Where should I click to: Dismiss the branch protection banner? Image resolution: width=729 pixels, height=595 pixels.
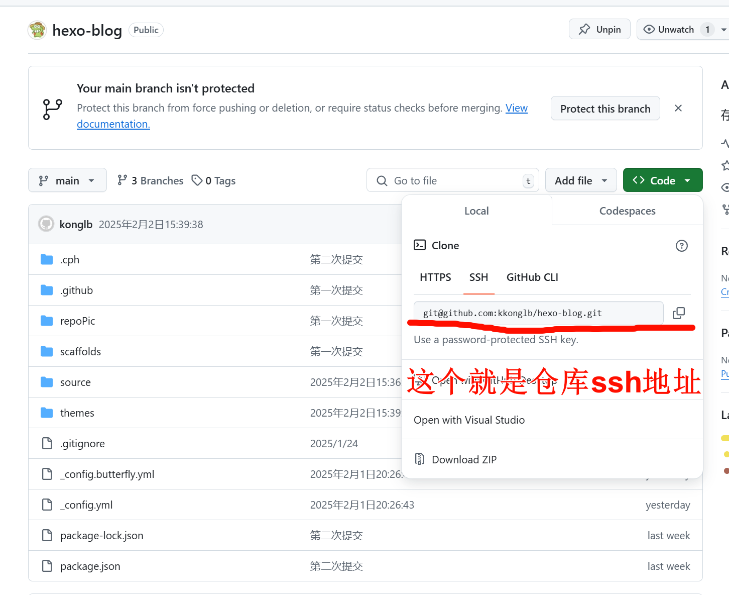tap(678, 109)
